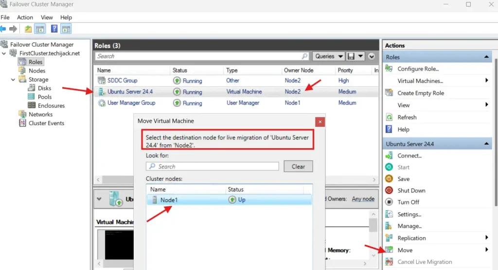Open the Action menu
Viewport: 498px width, 270px height.
[25, 17]
